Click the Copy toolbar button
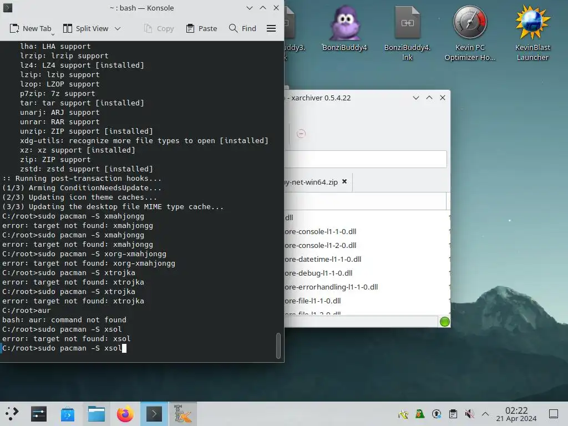The image size is (568, 426). pos(159,28)
